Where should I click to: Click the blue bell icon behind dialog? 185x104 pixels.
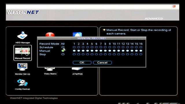pos(77,34)
